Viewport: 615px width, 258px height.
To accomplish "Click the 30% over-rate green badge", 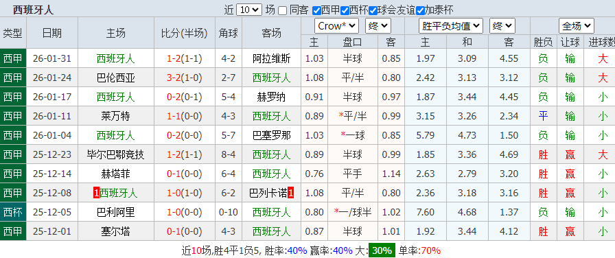I will (382, 250).
